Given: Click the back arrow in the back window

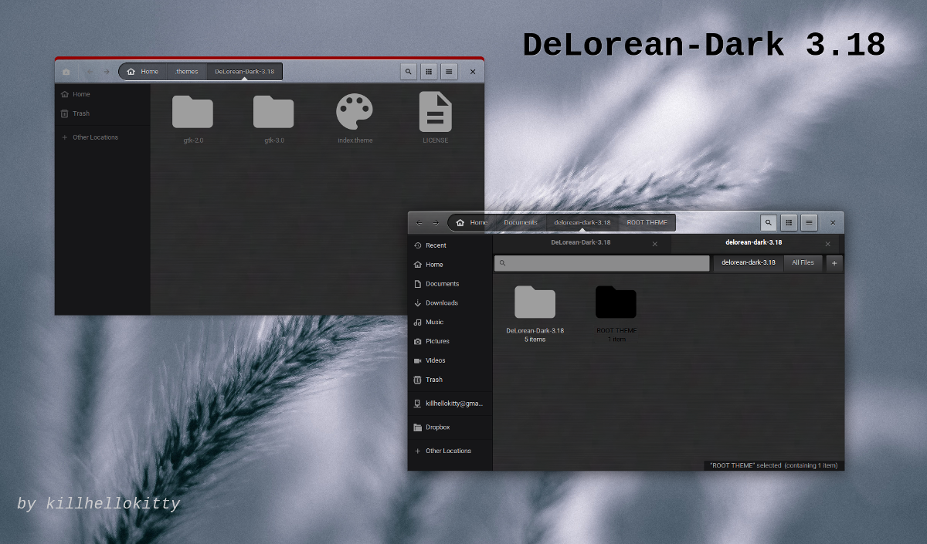Looking at the screenshot, I should pos(90,72).
